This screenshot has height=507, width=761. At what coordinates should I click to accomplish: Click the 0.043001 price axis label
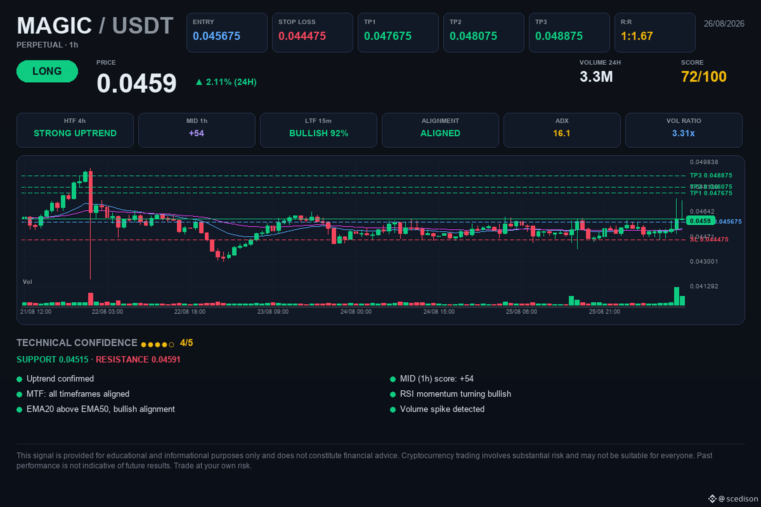tap(704, 262)
